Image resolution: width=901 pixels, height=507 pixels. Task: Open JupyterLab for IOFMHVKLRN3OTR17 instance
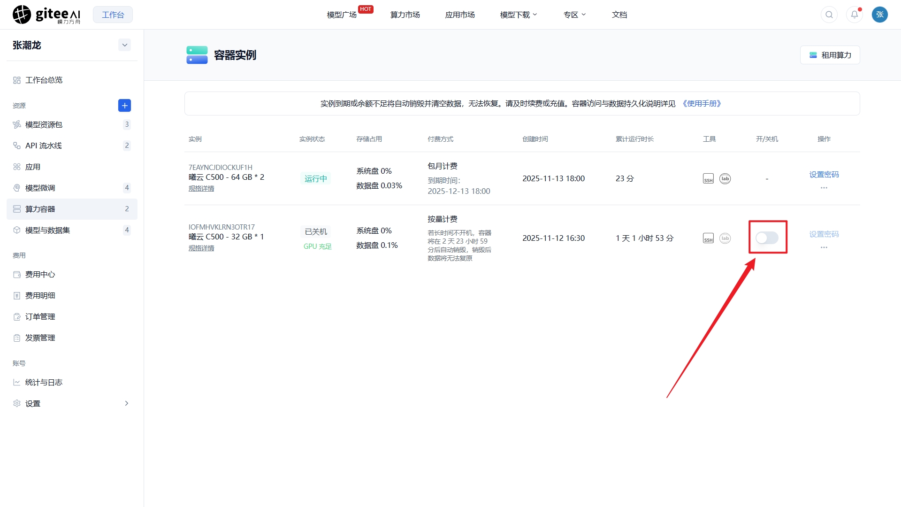tap(725, 238)
